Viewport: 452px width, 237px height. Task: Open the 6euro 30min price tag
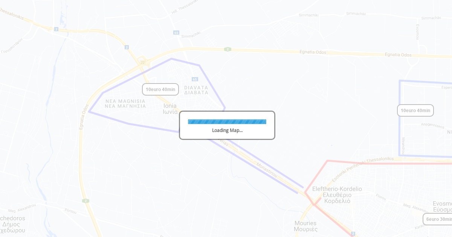click(x=438, y=219)
